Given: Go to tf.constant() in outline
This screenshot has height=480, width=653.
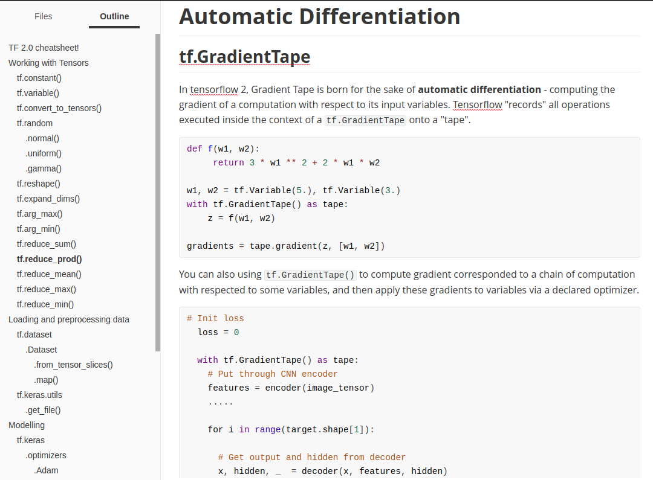Looking at the screenshot, I should point(39,78).
